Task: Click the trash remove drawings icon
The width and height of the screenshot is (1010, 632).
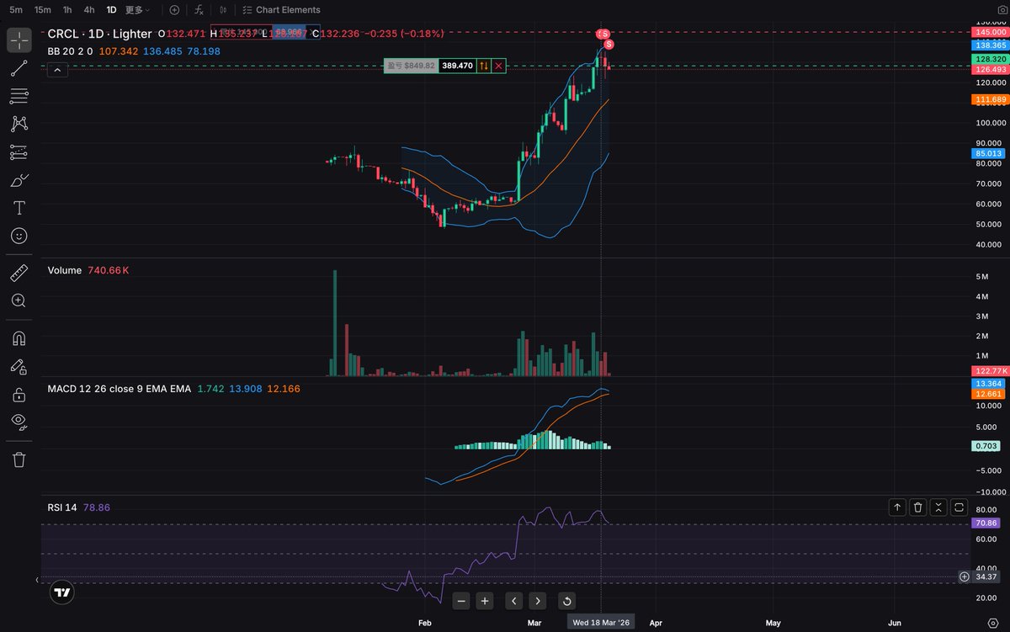Action: [x=19, y=459]
